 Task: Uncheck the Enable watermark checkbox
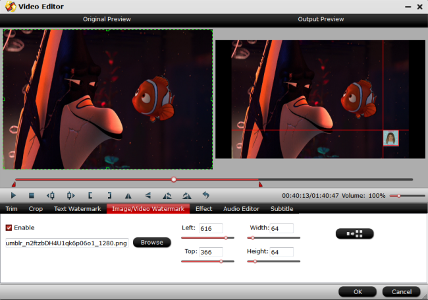pyautogui.click(x=9, y=227)
